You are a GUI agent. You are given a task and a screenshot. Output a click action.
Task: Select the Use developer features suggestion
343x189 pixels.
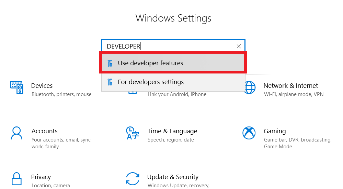[x=150, y=63]
